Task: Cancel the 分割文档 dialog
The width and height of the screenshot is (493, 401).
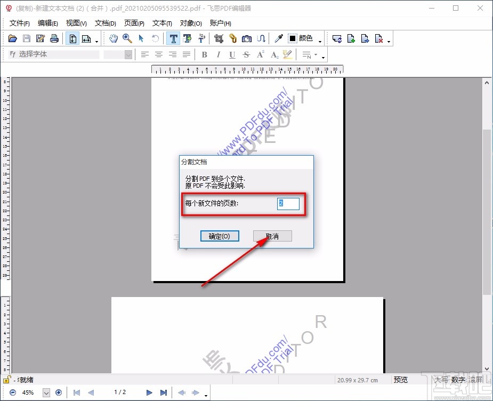Action: 272,236
